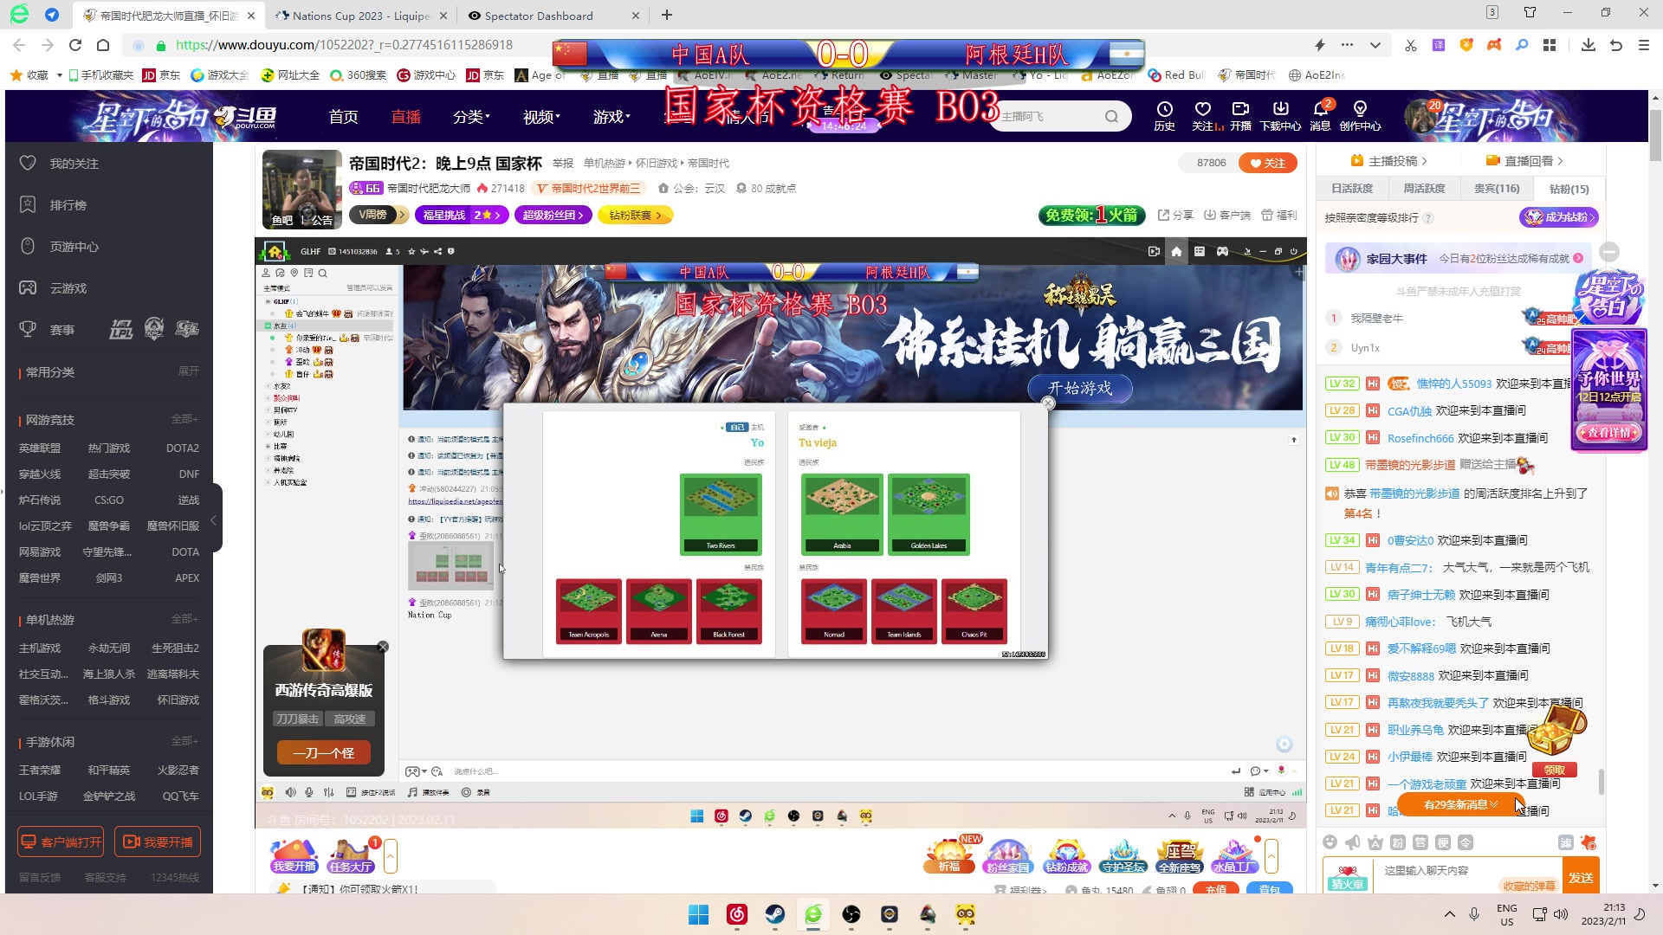This screenshot has height=935, width=1663.
Task: Click the megaphone broadcast icon in chat toolbar
Action: 1352,842
